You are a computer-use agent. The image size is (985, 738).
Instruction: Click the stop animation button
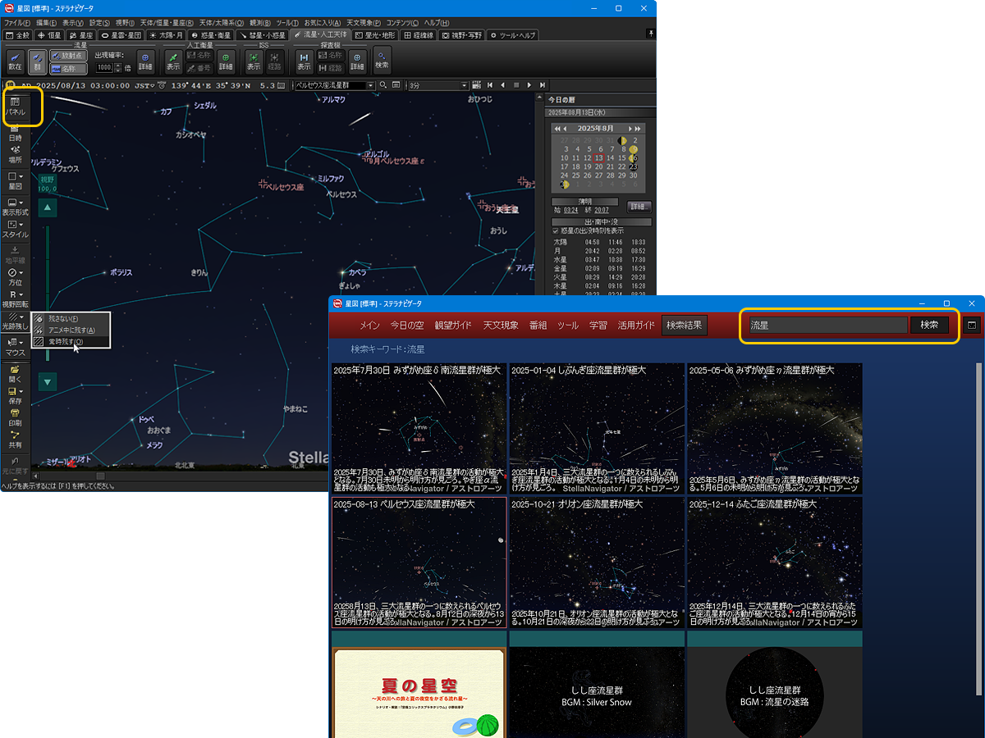coord(515,85)
